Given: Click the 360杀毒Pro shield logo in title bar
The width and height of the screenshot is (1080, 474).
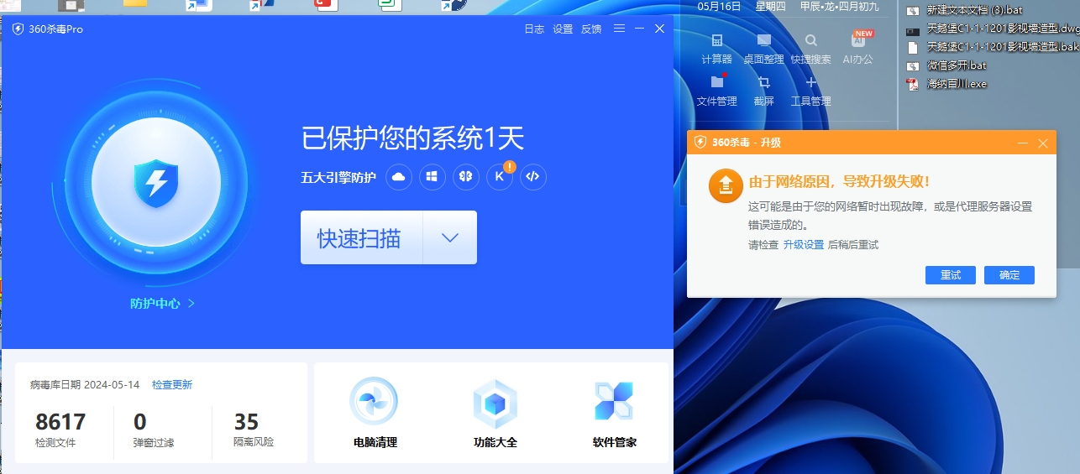Looking at the screenshot, I should [x=18, y=29].
